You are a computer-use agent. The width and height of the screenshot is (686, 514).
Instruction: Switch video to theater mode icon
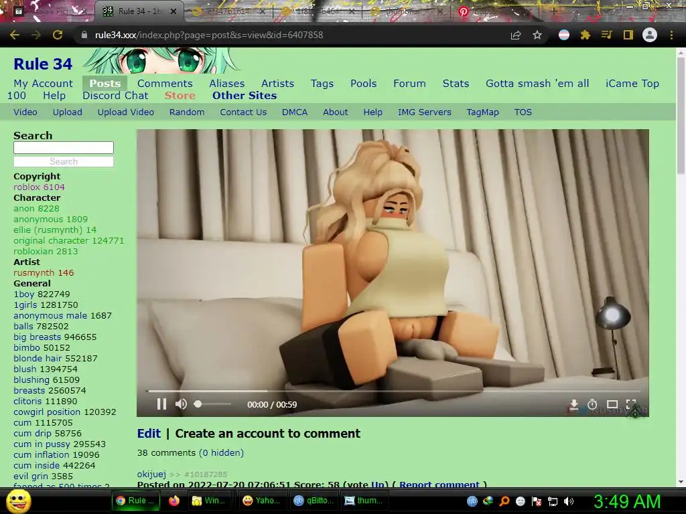click(612, 404)
